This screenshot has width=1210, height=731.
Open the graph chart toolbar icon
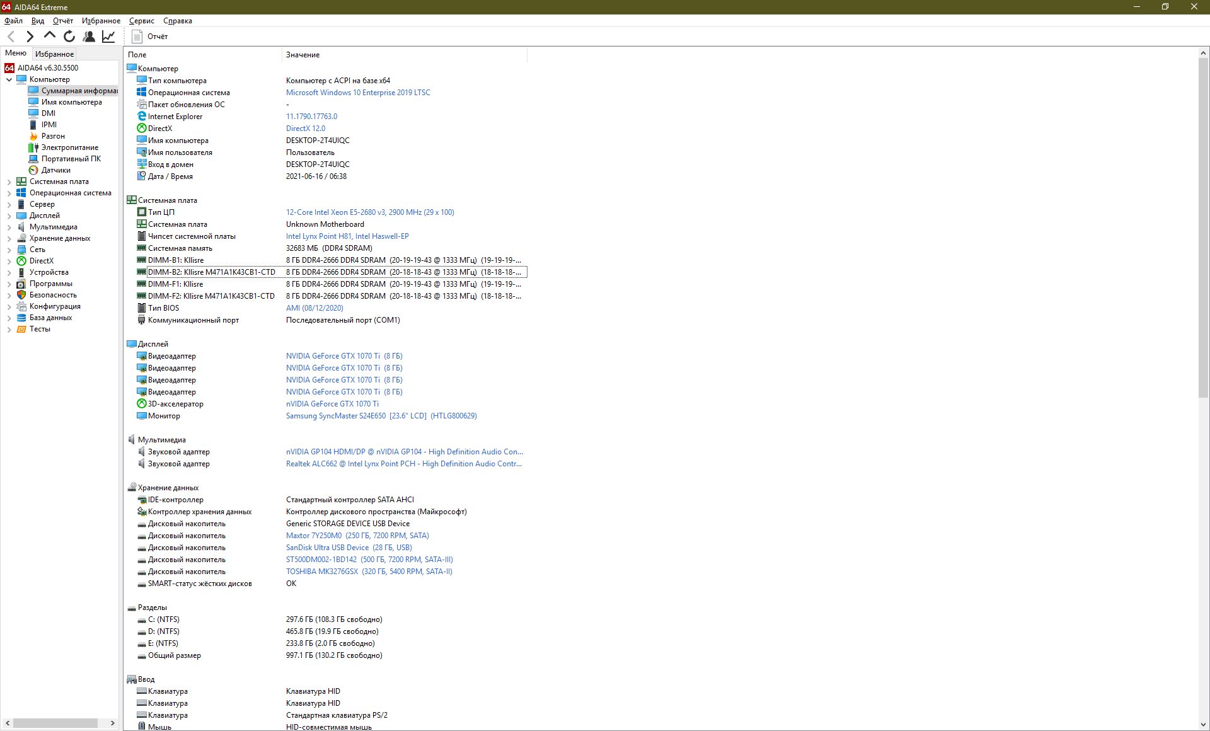coord(108,37)
